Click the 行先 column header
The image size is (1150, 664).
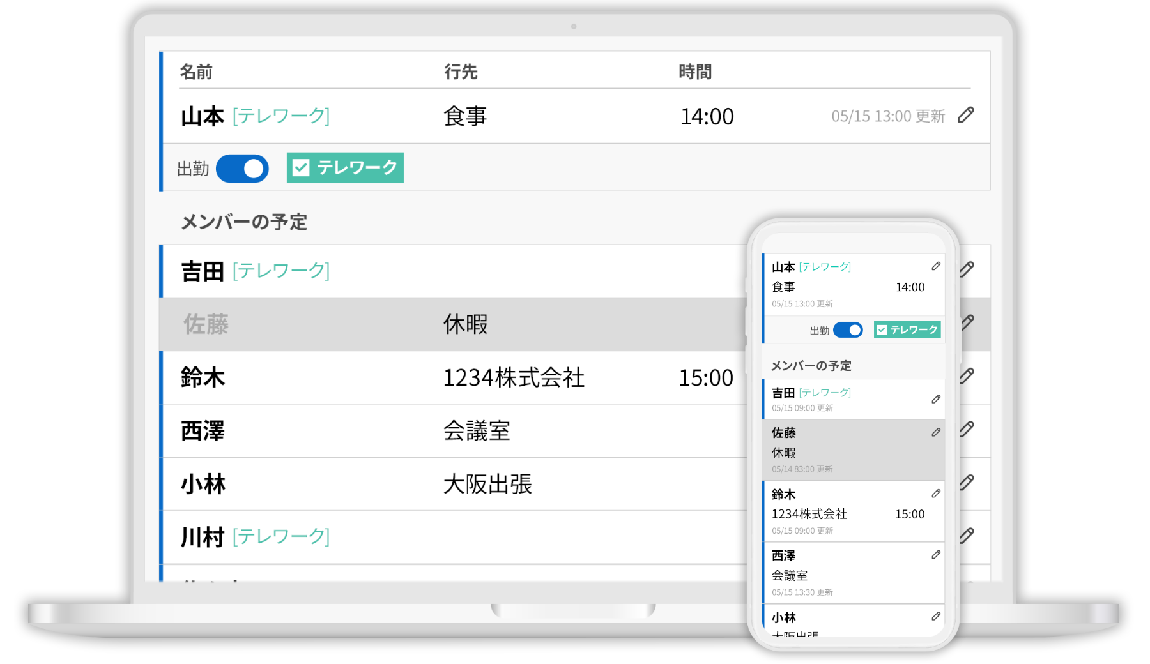461,72
